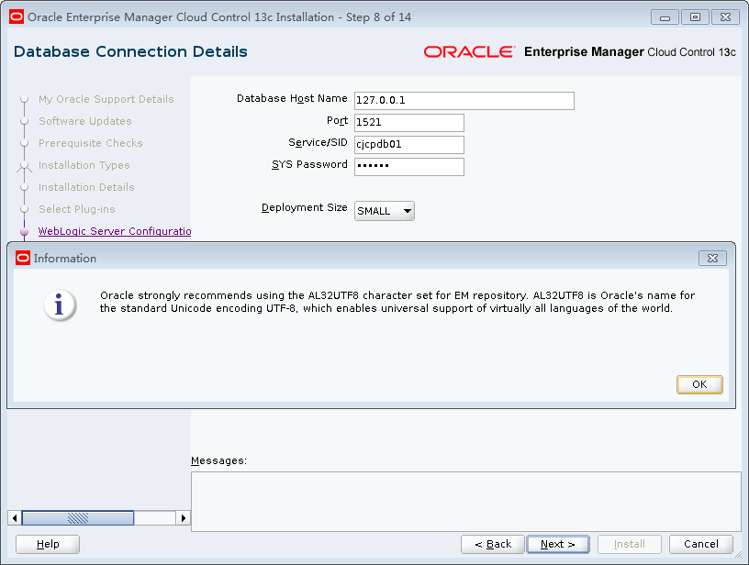Click the Database Host Name input field
Image resolution: width=749 pixels, height=565 pixels.
tap(464, 101)
